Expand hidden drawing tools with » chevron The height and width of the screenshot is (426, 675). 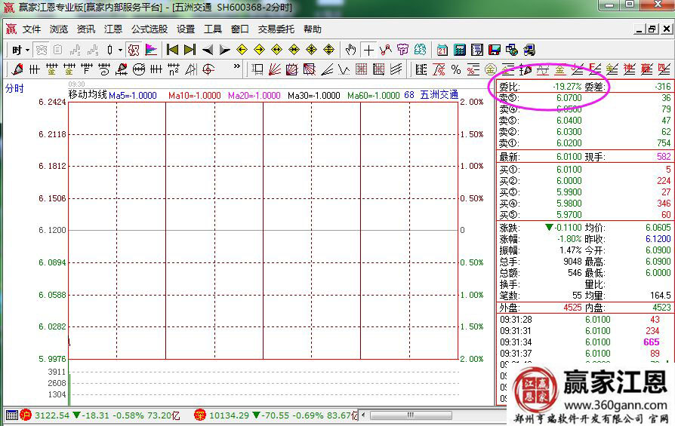click(x=236, y=68)
